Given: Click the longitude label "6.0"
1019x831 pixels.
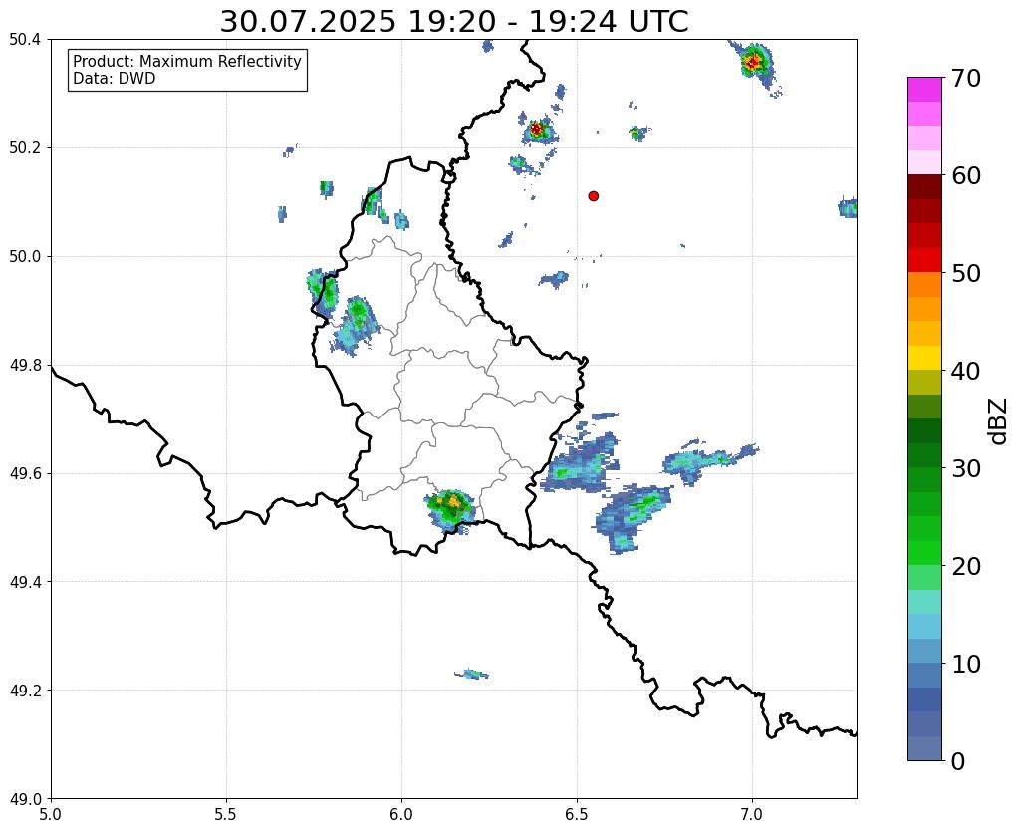Looking at the screenshot, I should click(401, 814).
